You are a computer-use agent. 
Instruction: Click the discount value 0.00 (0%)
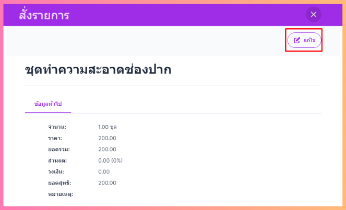click(110, 160)
